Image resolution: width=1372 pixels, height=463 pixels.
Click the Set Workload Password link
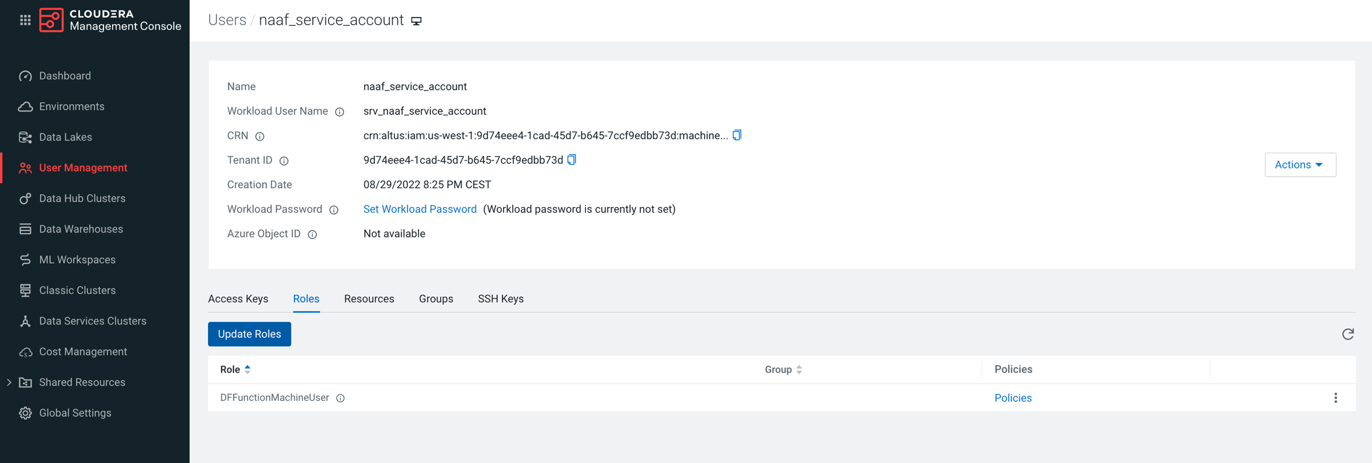click(420, 209)
